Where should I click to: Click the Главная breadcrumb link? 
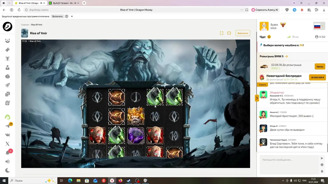pos(25,25)
